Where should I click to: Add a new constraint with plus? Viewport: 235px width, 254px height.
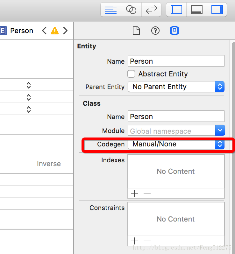(x=134, y=241)
